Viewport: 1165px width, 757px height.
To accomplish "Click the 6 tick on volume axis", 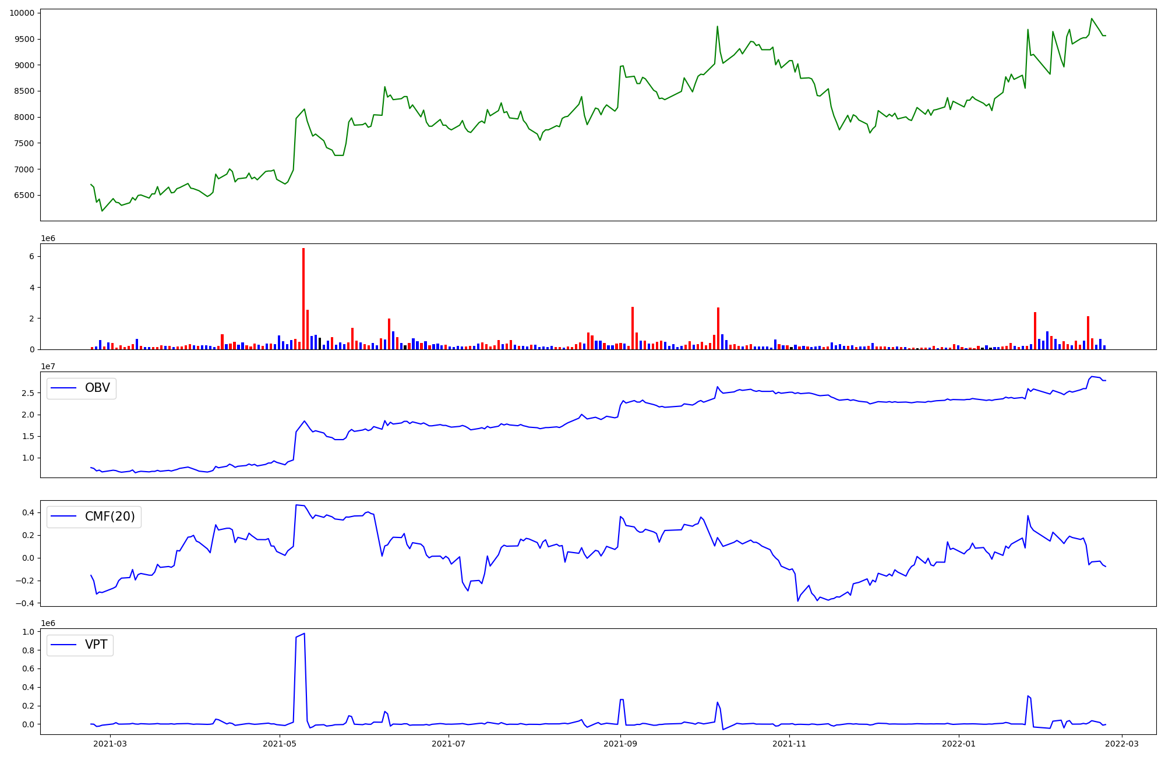I will [x=31, y=256].
